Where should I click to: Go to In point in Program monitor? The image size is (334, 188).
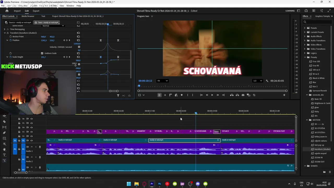pyautogui.click(x=201, y=95)
